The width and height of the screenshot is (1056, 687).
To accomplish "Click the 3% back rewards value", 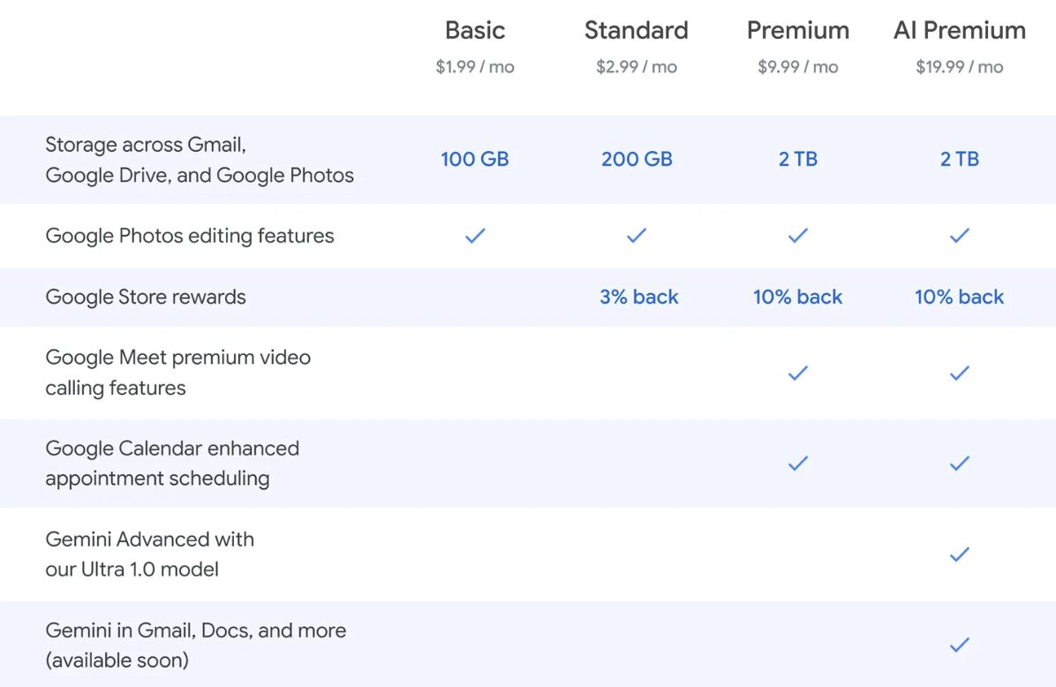I will click(x=639, y=297).
